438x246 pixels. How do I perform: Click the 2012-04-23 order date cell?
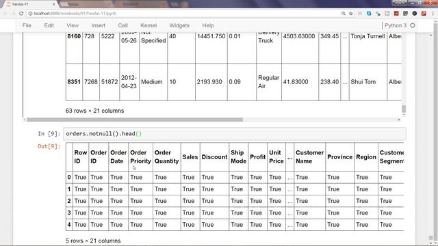129,82
